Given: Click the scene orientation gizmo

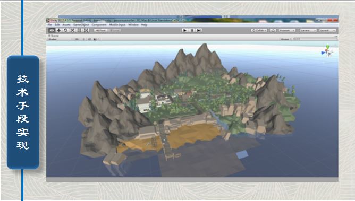Looking at the screenshot, I should 327,51.
